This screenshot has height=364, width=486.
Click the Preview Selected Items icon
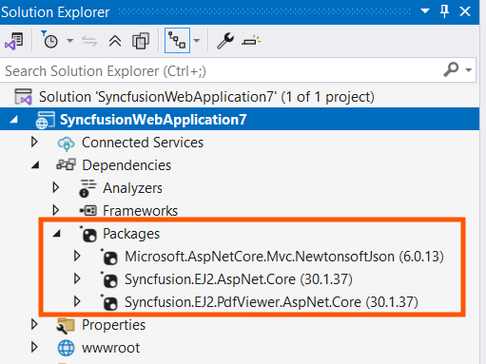251,41
